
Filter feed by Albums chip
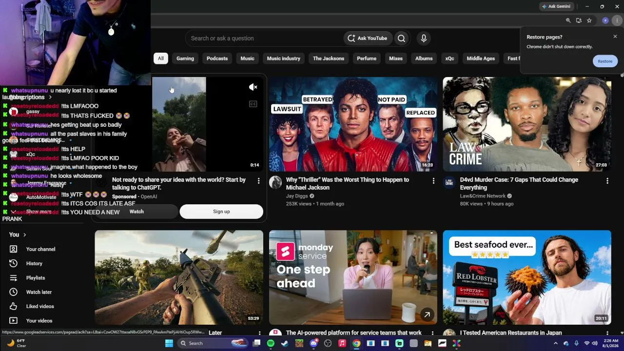coord(424,58)
